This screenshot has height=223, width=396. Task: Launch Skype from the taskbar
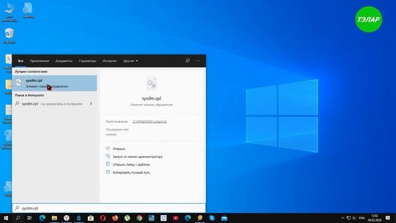tap(212, 218)
